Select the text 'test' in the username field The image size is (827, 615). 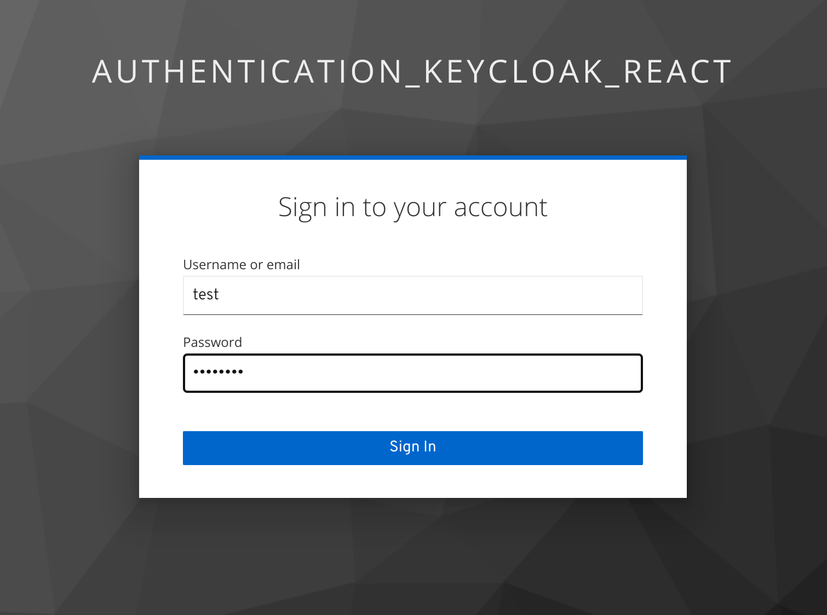point(206,294)
